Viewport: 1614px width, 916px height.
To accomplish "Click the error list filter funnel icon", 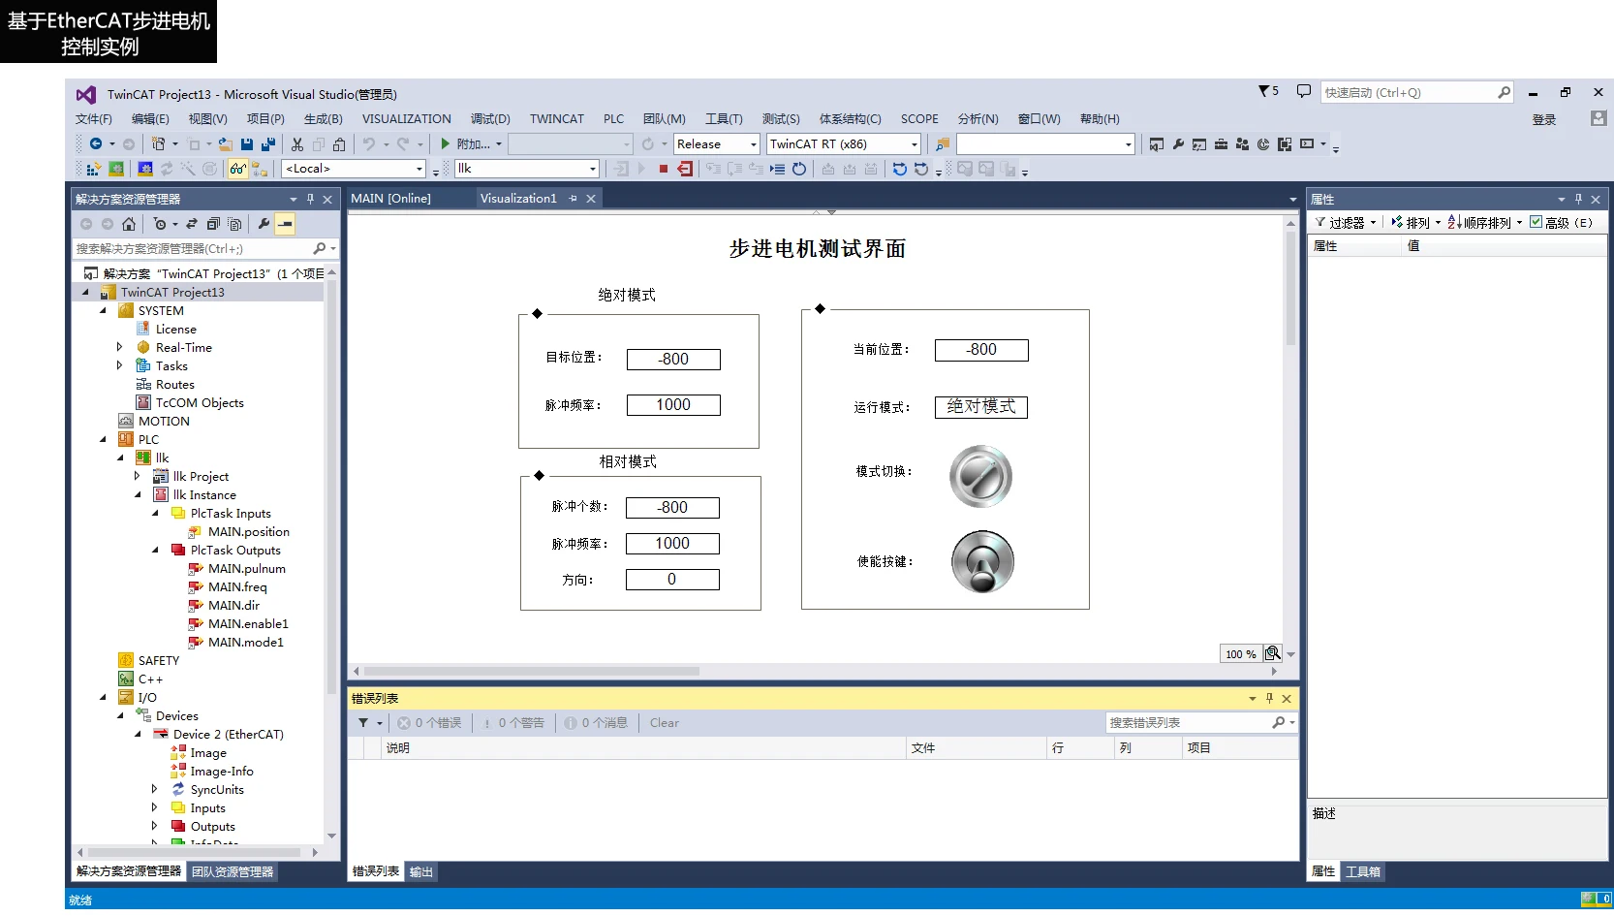I will pyautogui.click(x=363, y=723).
